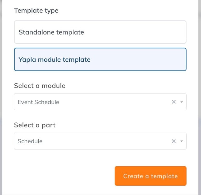Open the Select a module combo box
Image resolution: width=201 pixels, height=195 pixels.
(94, 102)
